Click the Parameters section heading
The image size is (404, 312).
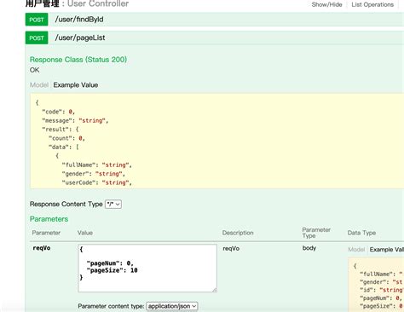(49, 219)
